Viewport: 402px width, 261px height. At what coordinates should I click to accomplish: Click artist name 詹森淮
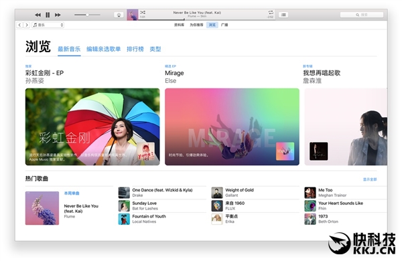[x=312, y=81]
